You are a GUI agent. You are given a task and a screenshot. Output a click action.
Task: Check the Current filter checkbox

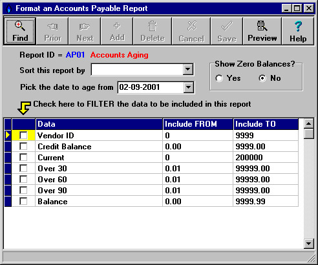23,157
